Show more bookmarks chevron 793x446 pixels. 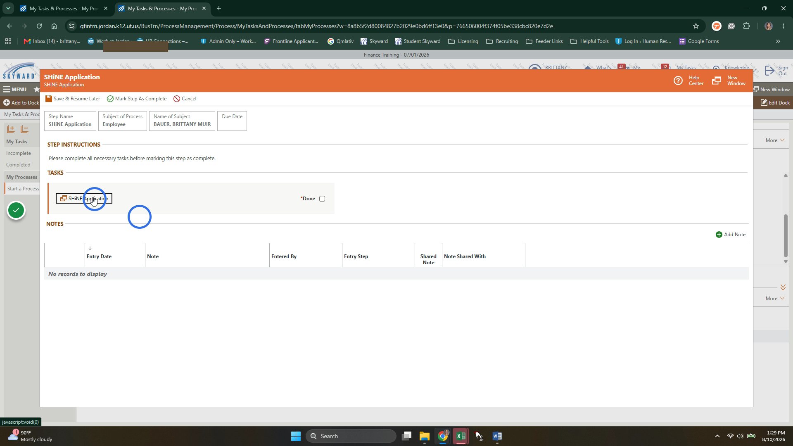click(778, 41)
